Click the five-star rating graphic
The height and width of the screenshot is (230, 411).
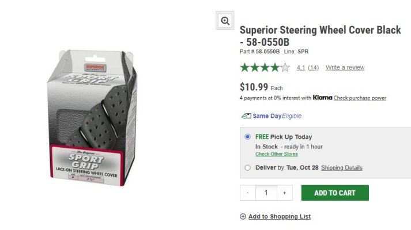tap(265, 68)
